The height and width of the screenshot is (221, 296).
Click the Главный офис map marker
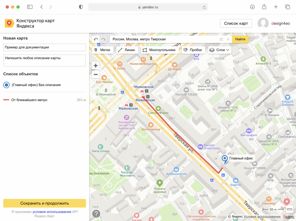pyautogui.click(x=225, y=159)
